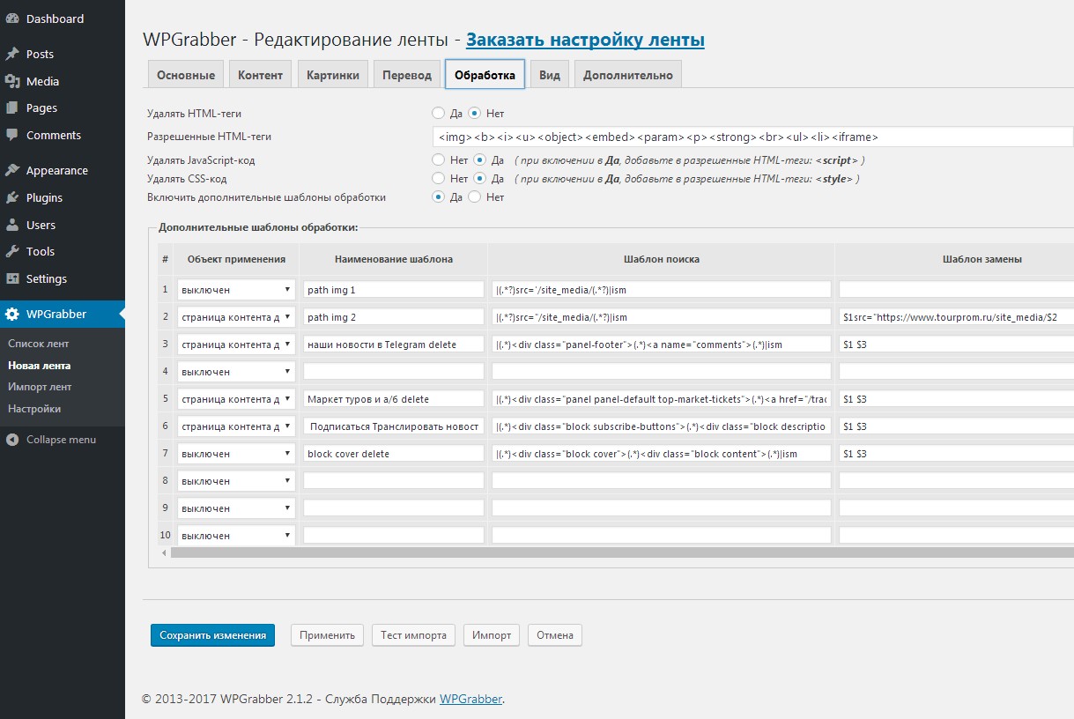Select Да for Удалять CSS-код
Image resolution: width=1074 pixels, height=719 pixels.
coord(480,179)
